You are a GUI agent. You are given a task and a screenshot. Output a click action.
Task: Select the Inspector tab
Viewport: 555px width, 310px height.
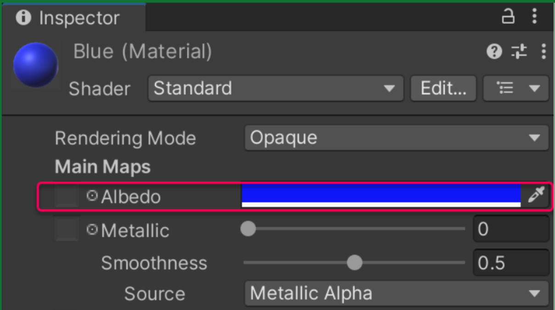[73, 18]
